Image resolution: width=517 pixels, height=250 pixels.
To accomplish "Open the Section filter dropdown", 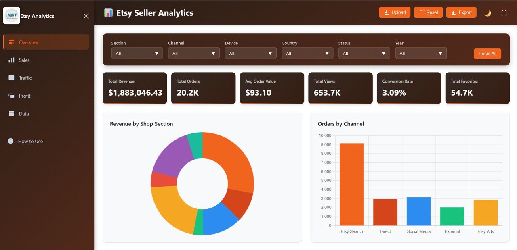I will coord(137,53).
